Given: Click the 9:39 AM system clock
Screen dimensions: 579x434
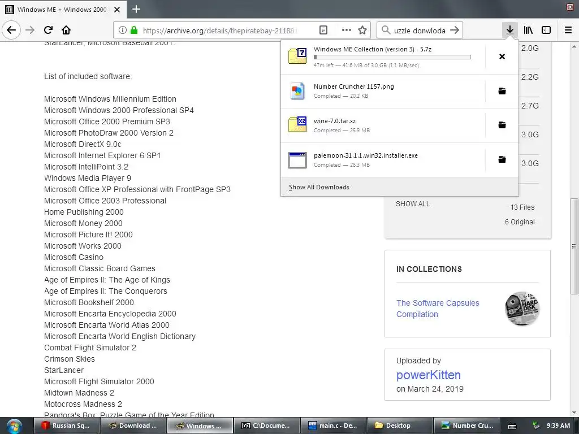Looking at the screenshot, I should [558, 426].
